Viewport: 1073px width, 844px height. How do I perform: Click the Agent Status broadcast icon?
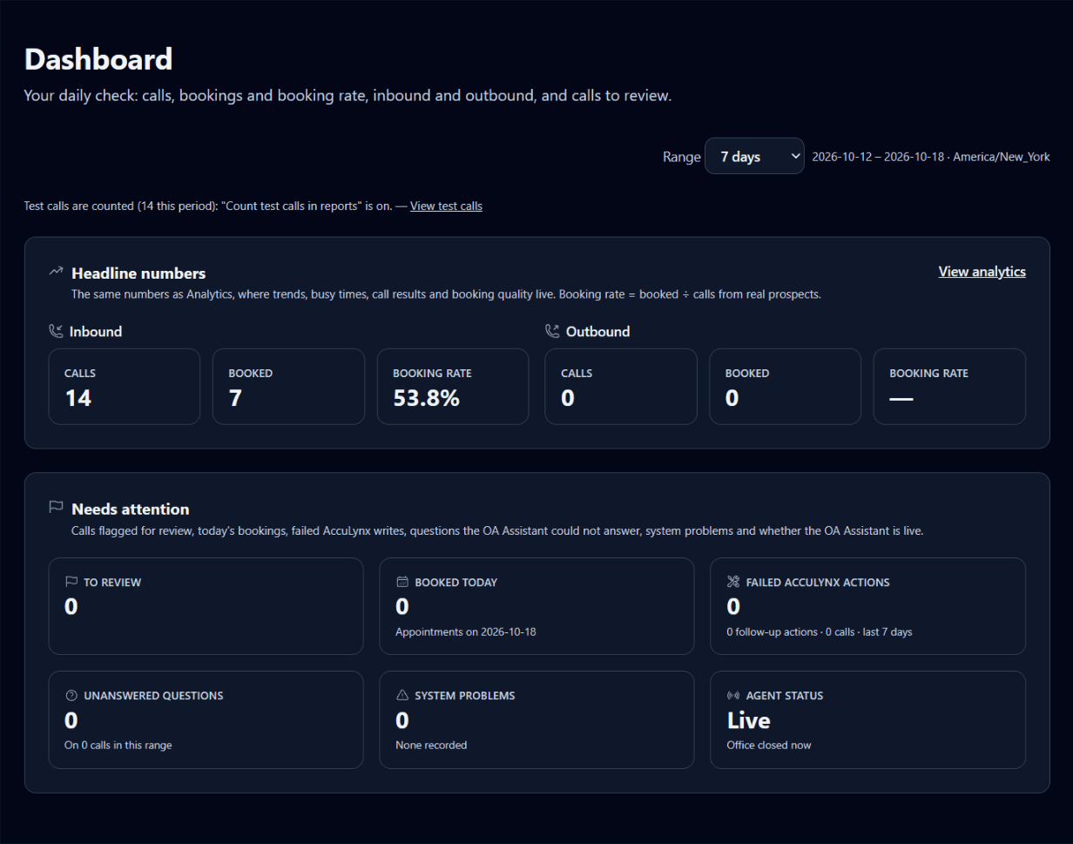733,695
